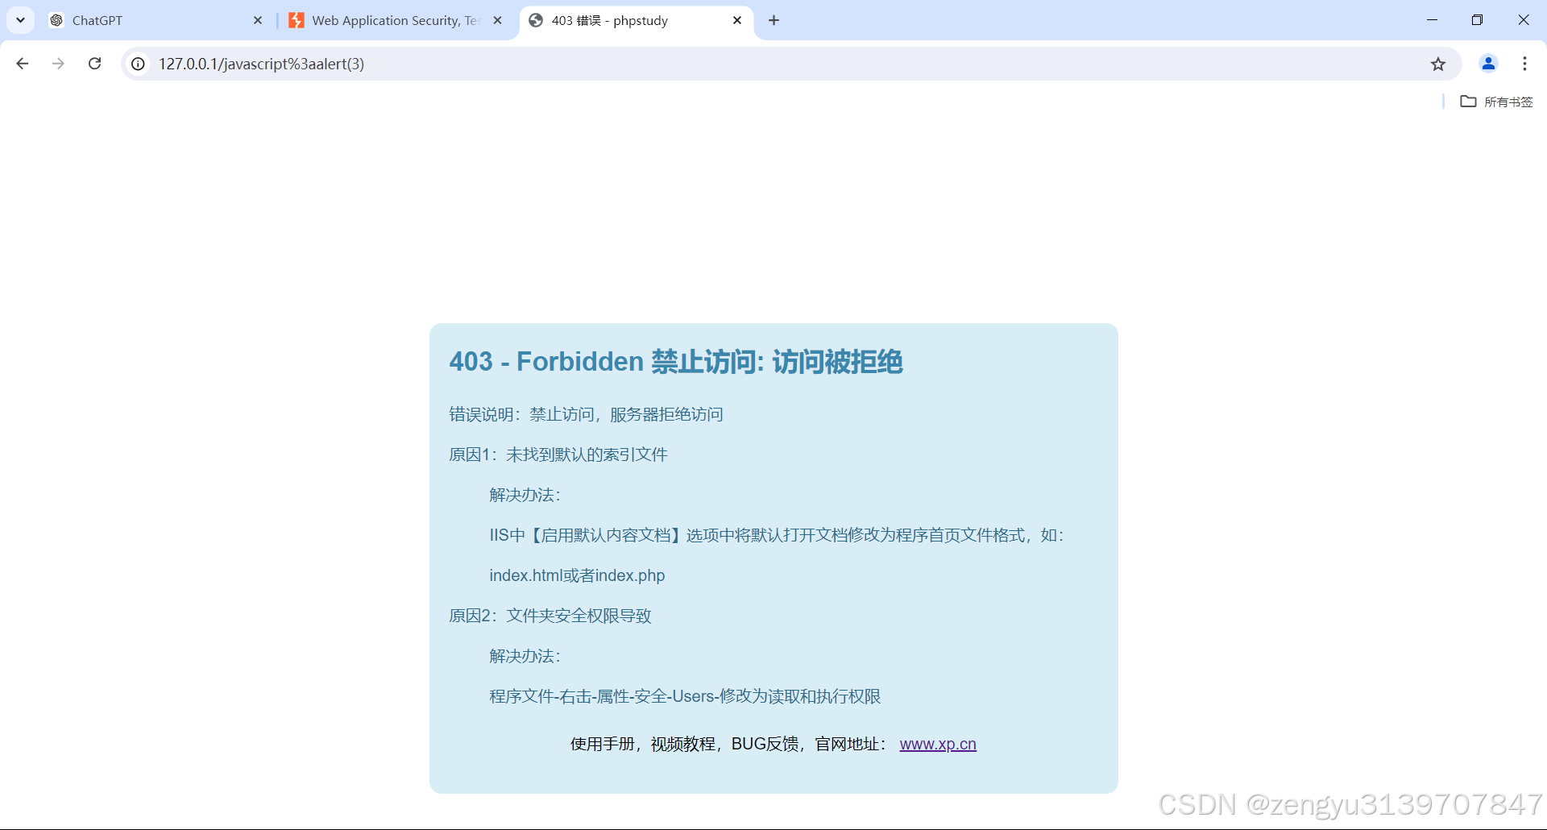Open the tab search dropdown arrow

[x=21, y=20]
